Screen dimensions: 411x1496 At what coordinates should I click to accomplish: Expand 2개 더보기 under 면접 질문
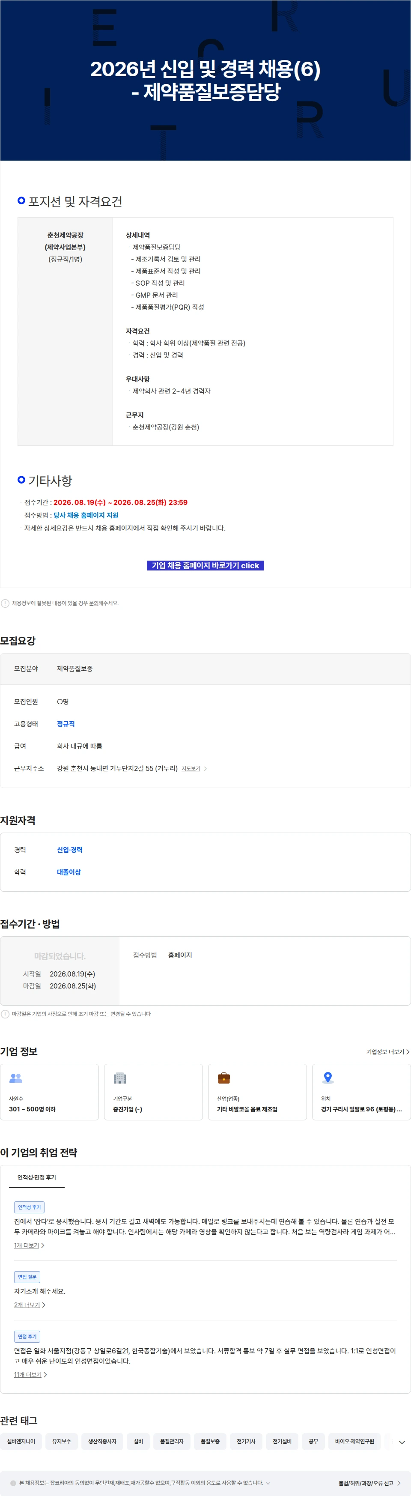point(30,1305)
